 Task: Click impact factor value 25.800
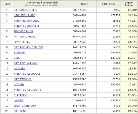point(132,100)
